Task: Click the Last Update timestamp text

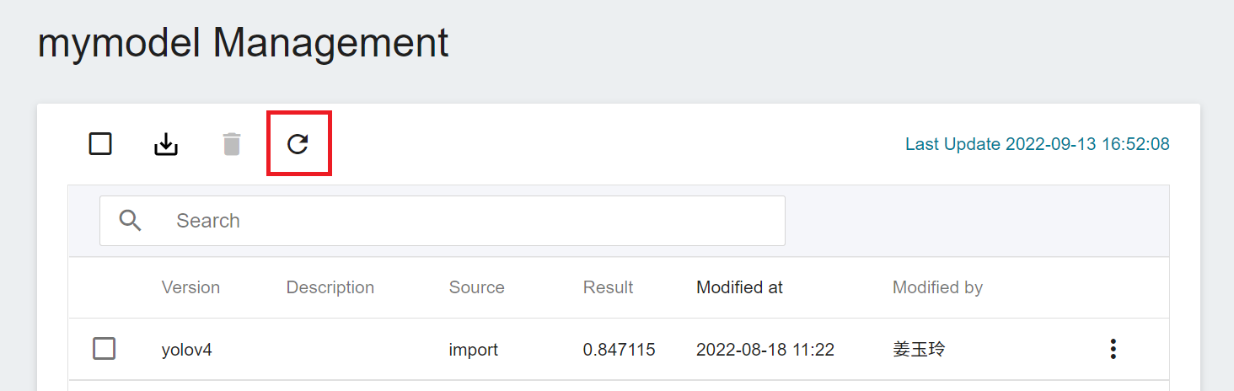Action: 1038,144
